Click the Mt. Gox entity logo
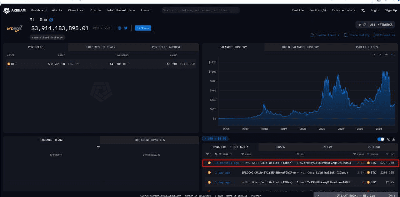The image size is (400, 197). tap(15, 28)
